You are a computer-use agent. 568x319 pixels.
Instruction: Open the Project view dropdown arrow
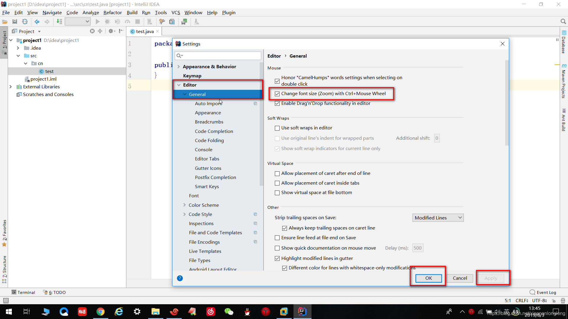pos(39,31)
